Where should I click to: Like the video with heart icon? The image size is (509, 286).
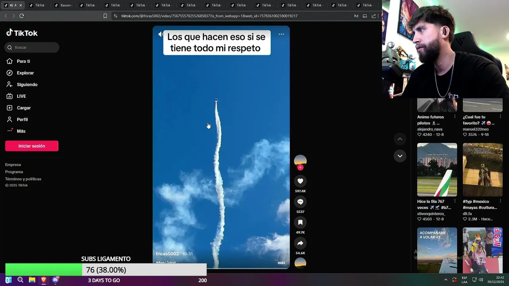click(300, 181)
